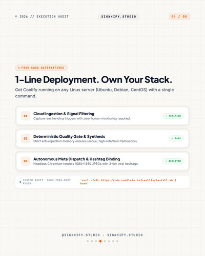Click 'Strict anti-repetition memory' description text
Image resolution: width=205 pixels, height=256 pixels.
coord(85,141)
